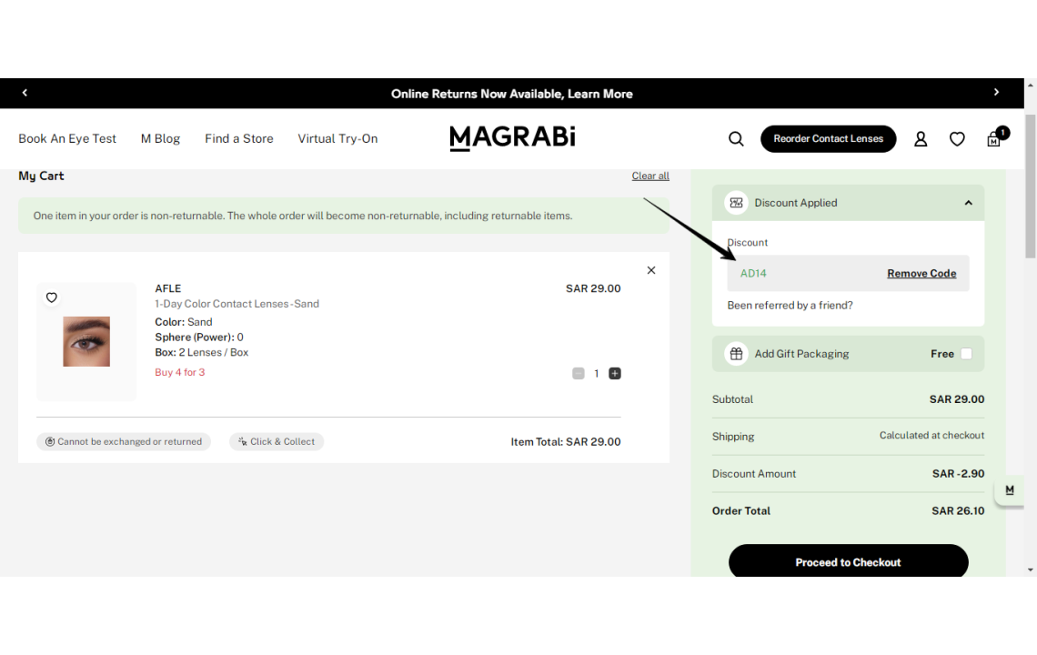The width and height of the screenshot is (1037, 655).
Task: Click Calculated at checkout shipping text
Action: tap(931, 436)
